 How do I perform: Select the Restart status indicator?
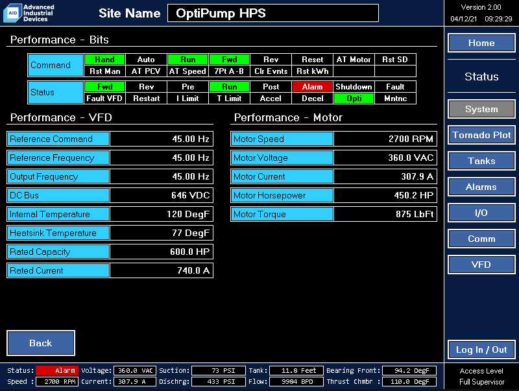(x=146, y=99)
